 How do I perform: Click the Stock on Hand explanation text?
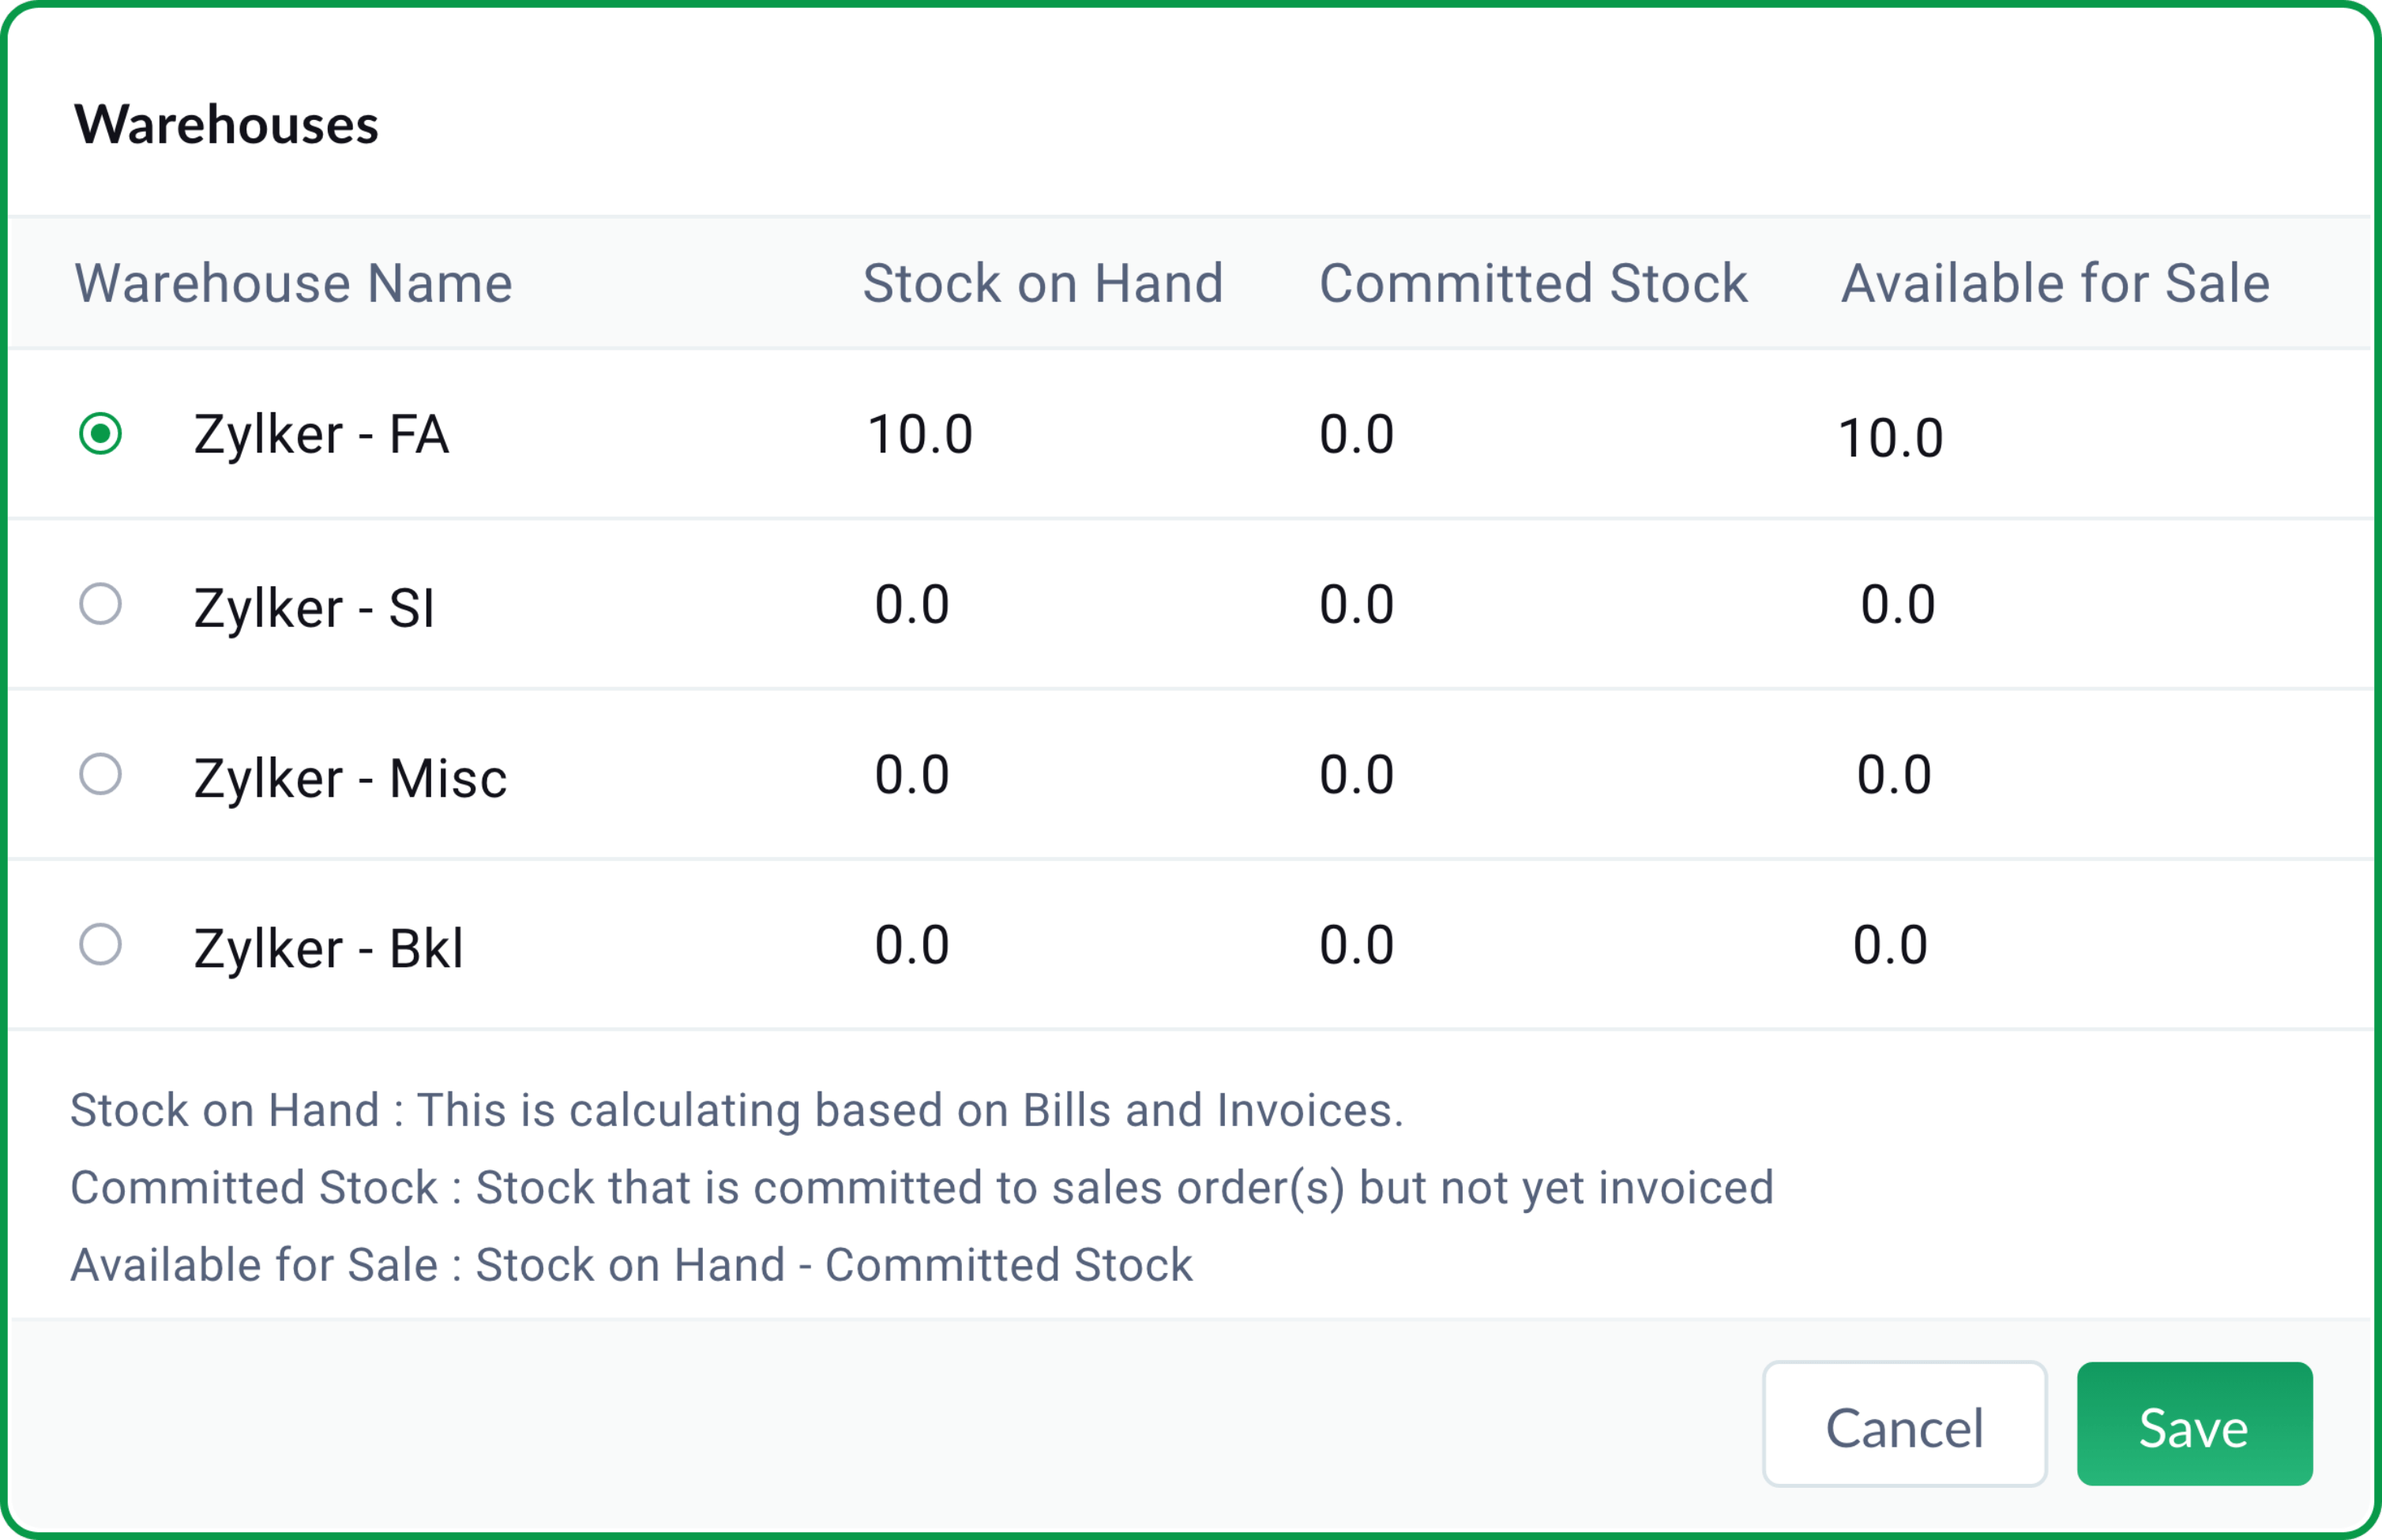point(737,1109)
